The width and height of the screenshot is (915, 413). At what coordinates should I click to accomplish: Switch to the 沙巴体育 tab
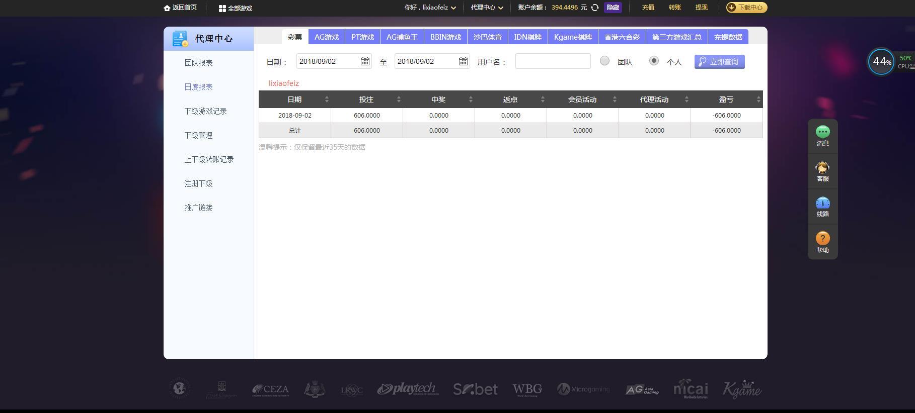pos(487,37)
